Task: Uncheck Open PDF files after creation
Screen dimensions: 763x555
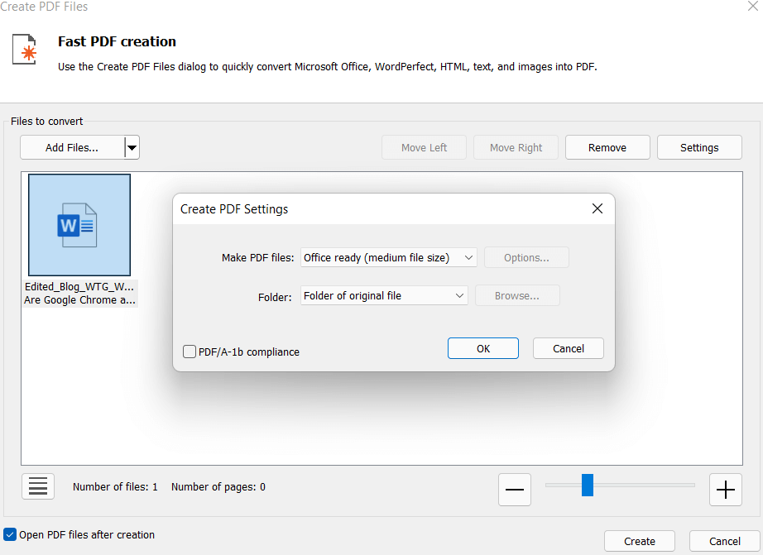Action: (x=10, y=534)
